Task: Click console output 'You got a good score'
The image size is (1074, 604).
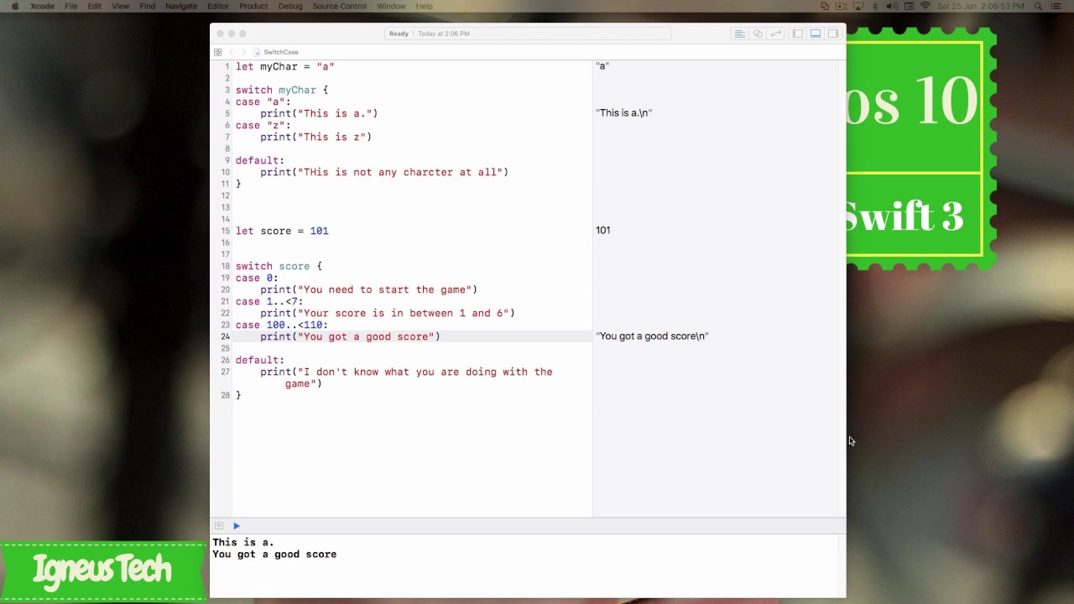Action: click(x=274, y=555)
